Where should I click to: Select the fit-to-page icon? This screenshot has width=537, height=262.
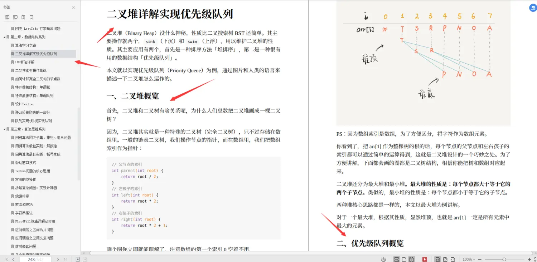[446, 259]
